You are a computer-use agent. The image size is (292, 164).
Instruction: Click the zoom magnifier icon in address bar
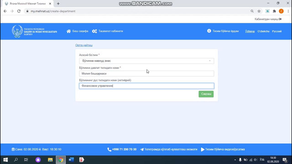click(x=252, y=11)
